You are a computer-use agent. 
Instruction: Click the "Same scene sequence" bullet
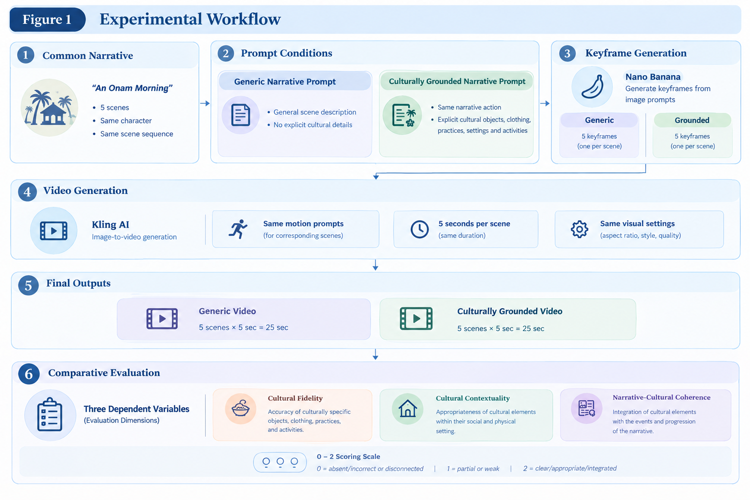137,134
